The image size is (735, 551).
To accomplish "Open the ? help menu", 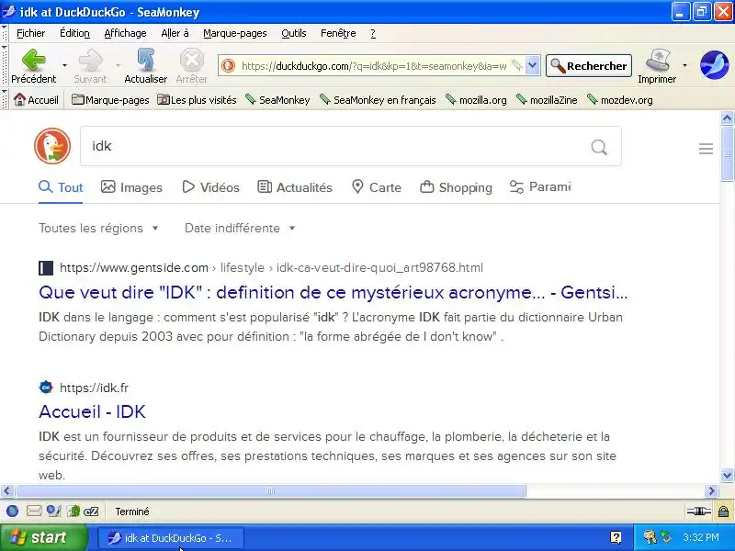I will pyautogui.click(x=373, y=33).
